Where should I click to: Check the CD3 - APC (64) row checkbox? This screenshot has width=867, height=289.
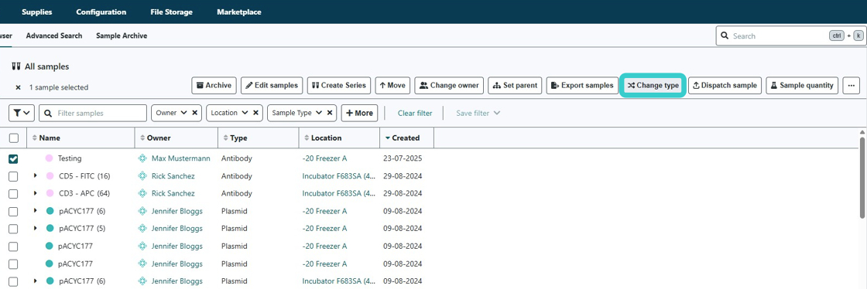[14, 194]
